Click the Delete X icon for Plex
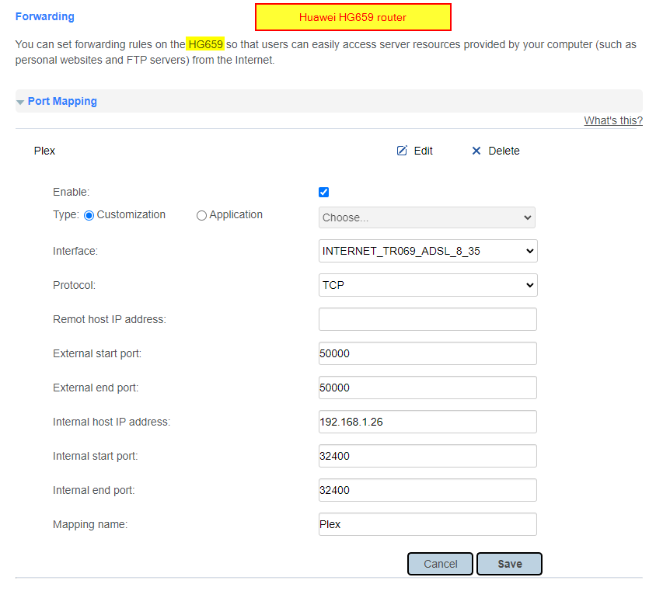The height and width of the screenshot is (591, 656). click(x=476, y=151)
